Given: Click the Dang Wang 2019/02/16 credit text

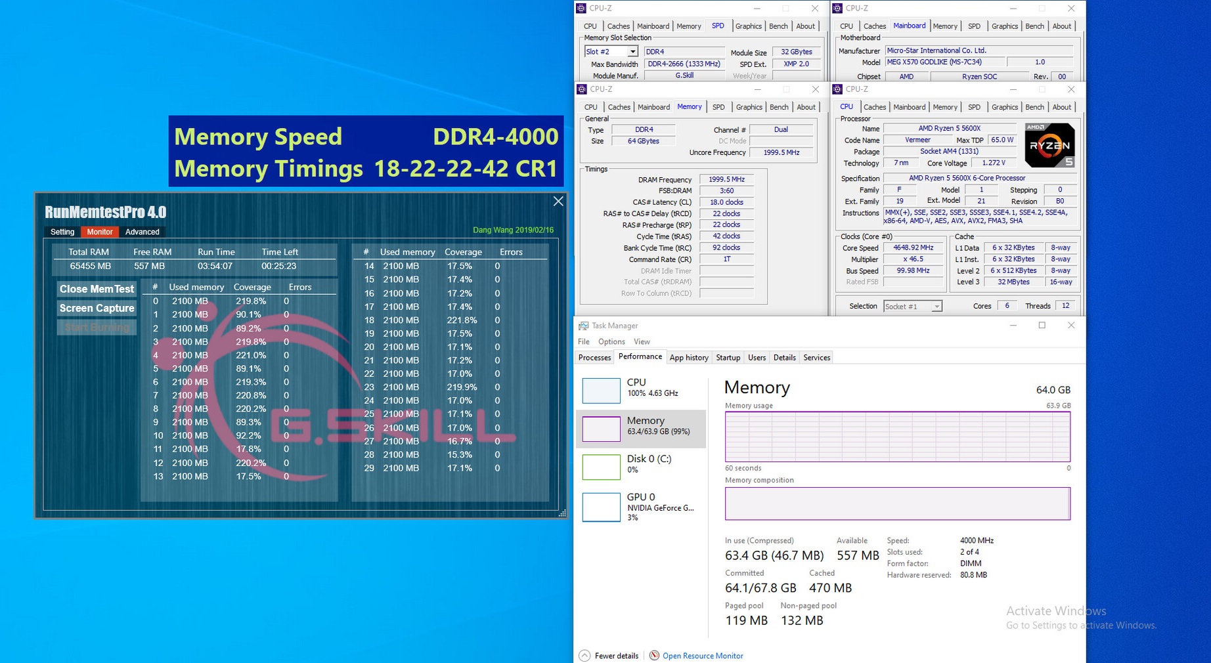Looking at the screenshot, I should (x=513, y=230).
